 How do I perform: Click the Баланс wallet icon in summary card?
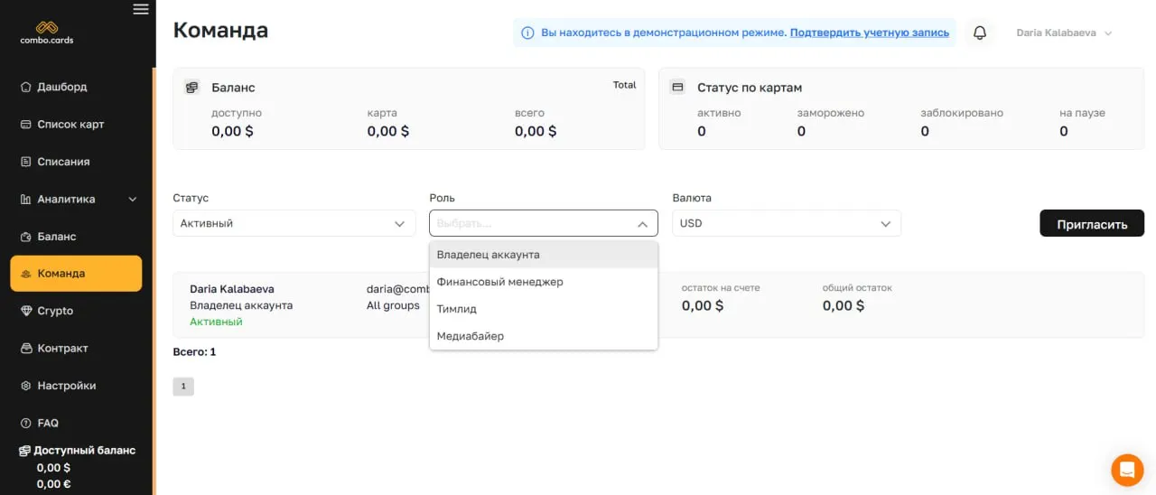191,88
